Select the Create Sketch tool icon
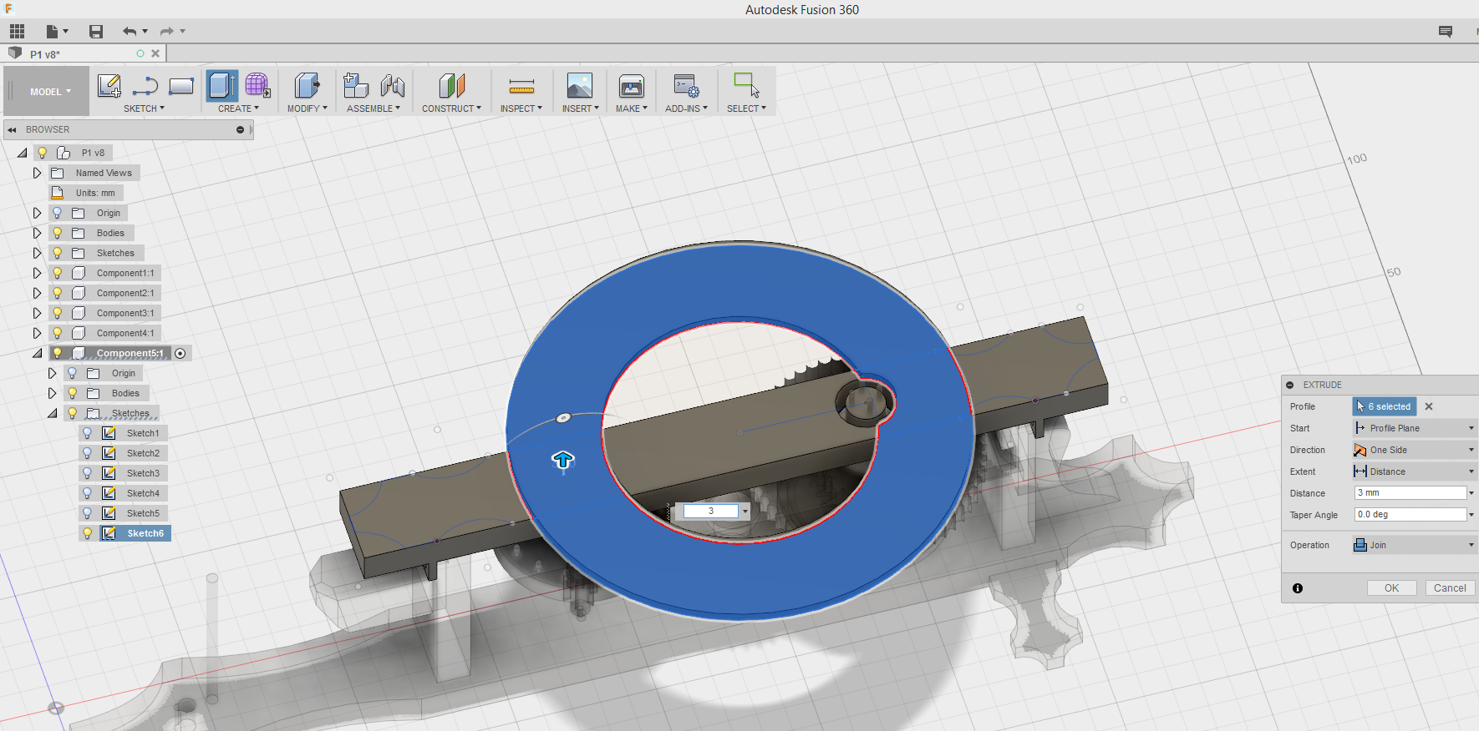Image resolution: width=1479 pixels, height=731 pixels. (109, 86)
